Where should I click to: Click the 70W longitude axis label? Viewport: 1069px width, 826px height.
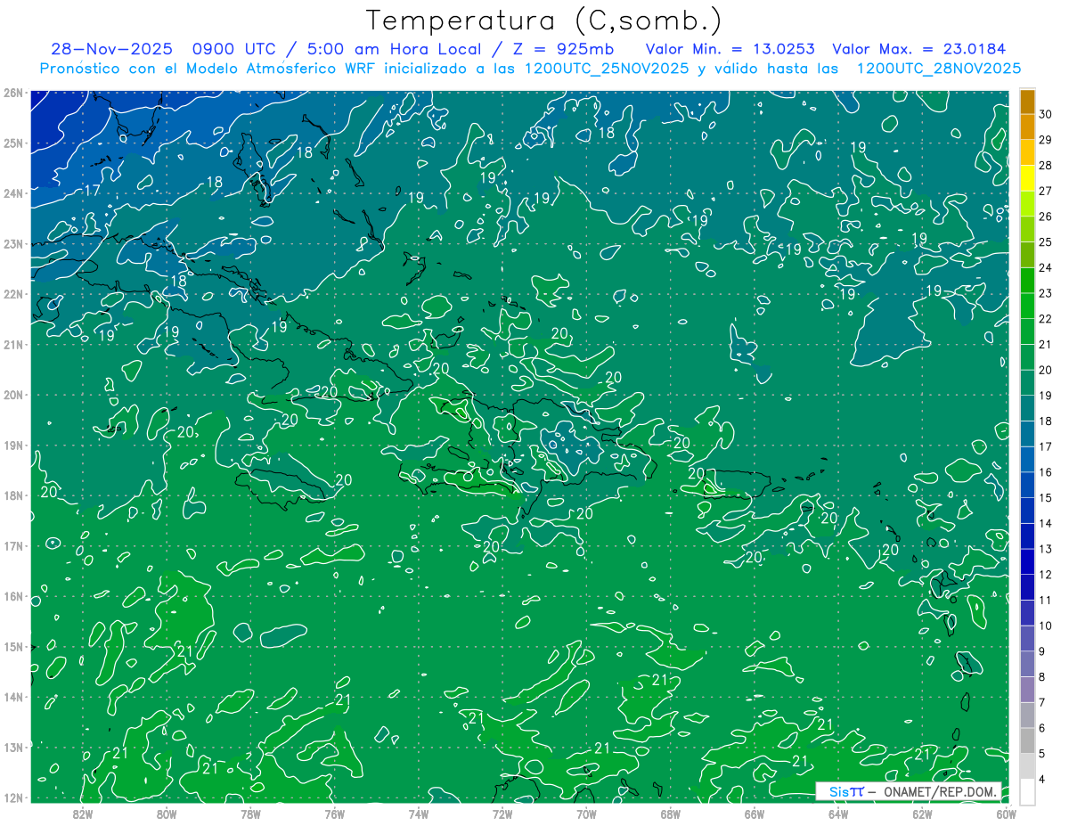(x=586, y=813)
